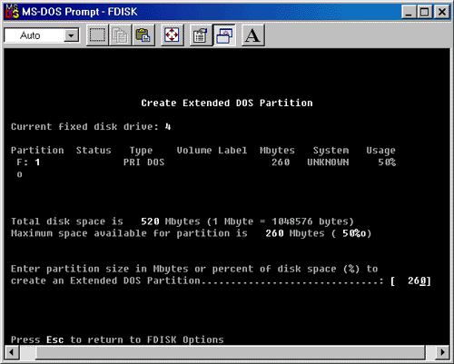Click the 'PRI DOS' partition type

click(143, 162)
